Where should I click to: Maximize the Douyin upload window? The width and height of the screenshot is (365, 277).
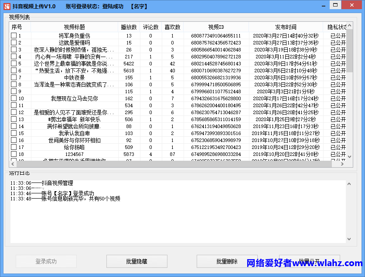tap(335, 5)
